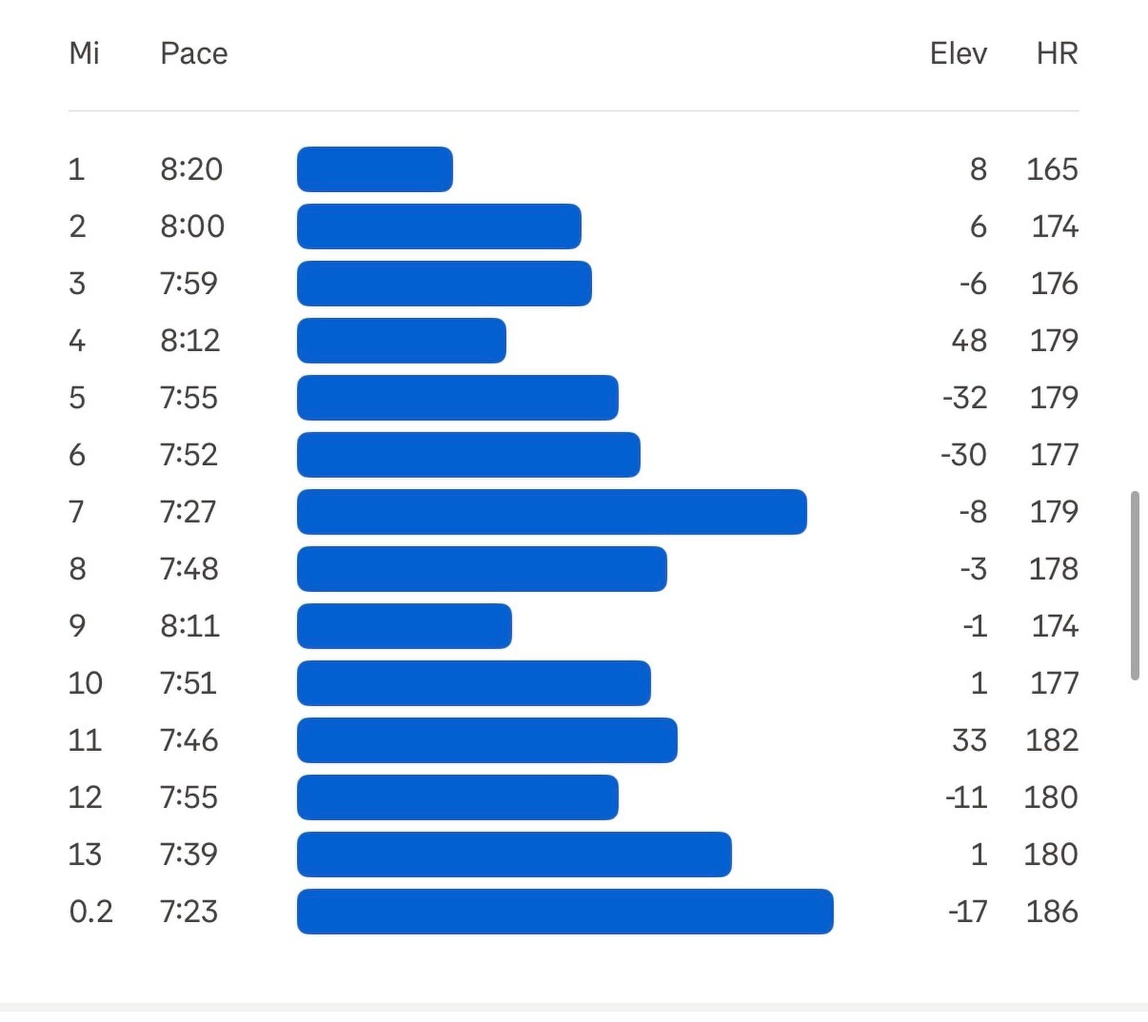Click the 186 heart rate value
This screenshot has height=1022, width=1148.
(x=1052, y=911)
